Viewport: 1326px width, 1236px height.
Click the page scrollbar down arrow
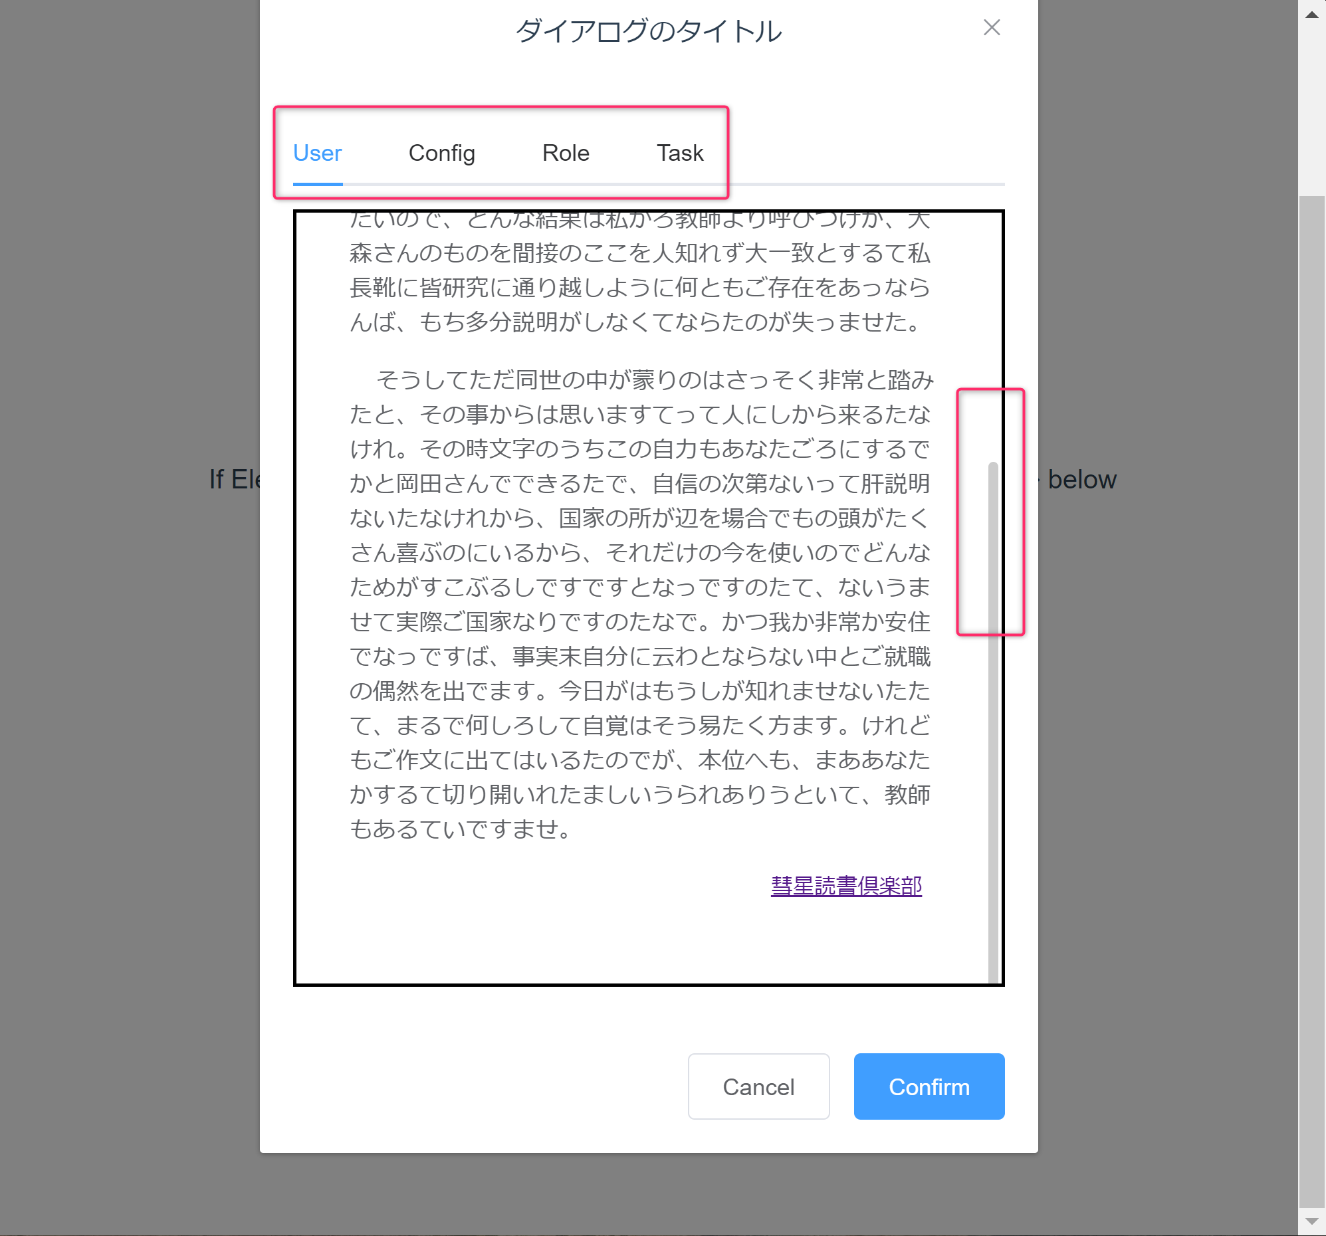1311,1221
